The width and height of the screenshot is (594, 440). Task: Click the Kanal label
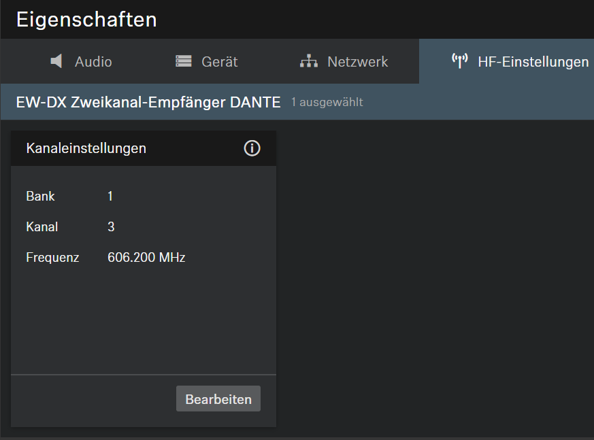tap(42, 227)
